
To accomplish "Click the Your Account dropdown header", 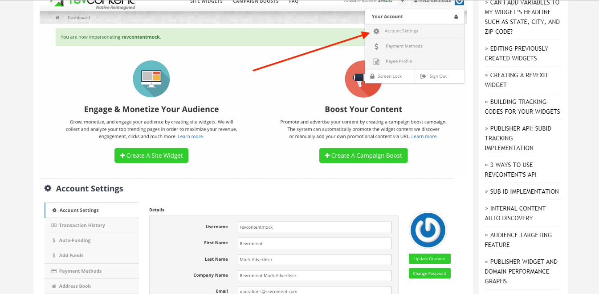I will (415, 17).
